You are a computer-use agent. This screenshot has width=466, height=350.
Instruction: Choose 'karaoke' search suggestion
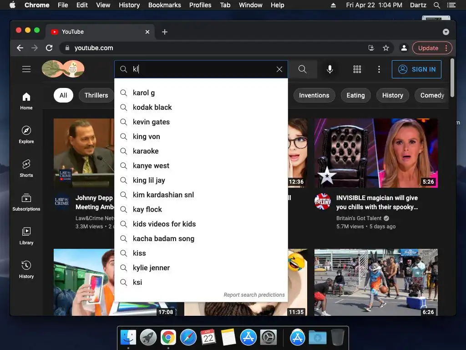coord(201,151)
